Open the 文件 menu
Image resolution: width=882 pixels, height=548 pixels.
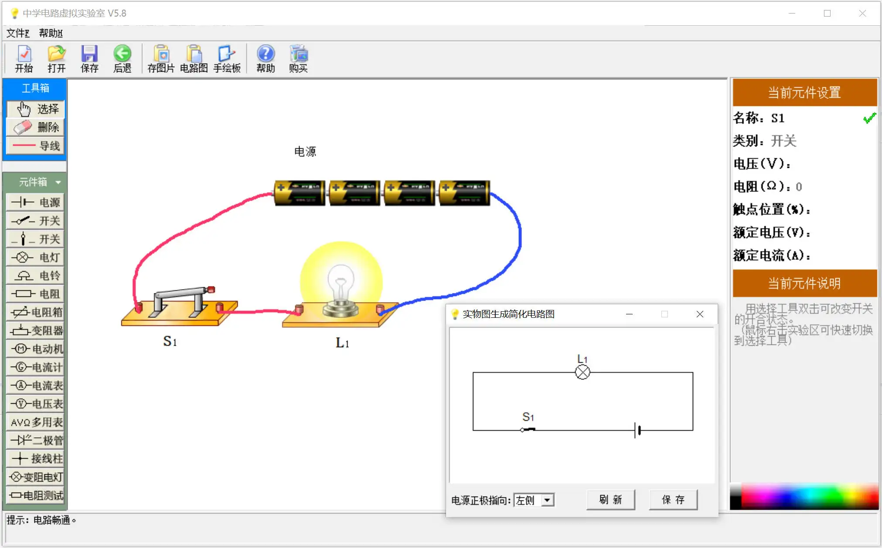[x=18, y=33]
